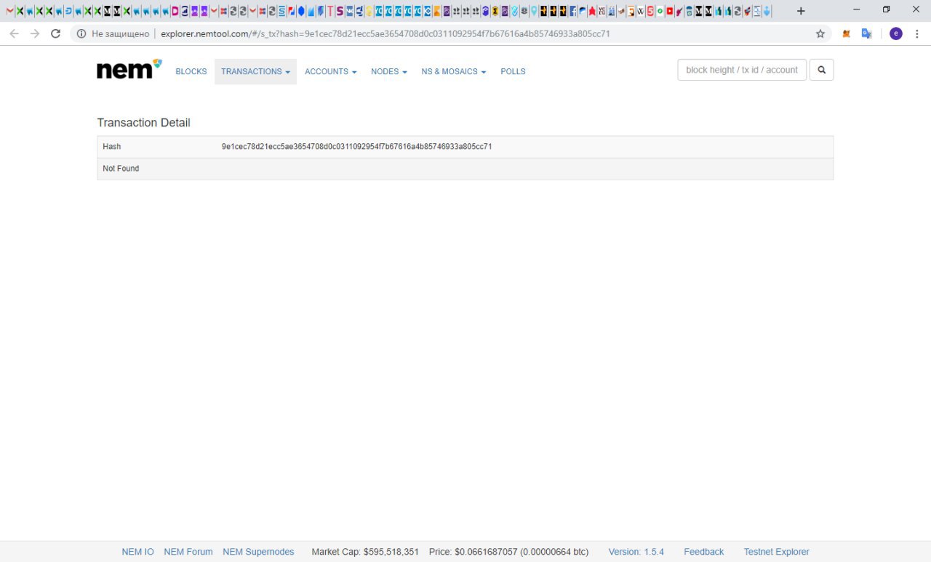This screenshot has width=931, height=562.
Task: Go to the BLOCKS page
Action: click(191, 71)
